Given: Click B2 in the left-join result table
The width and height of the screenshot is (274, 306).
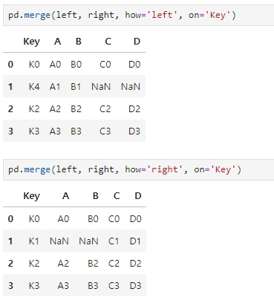Looking at the screenshot, I should 76,109.
